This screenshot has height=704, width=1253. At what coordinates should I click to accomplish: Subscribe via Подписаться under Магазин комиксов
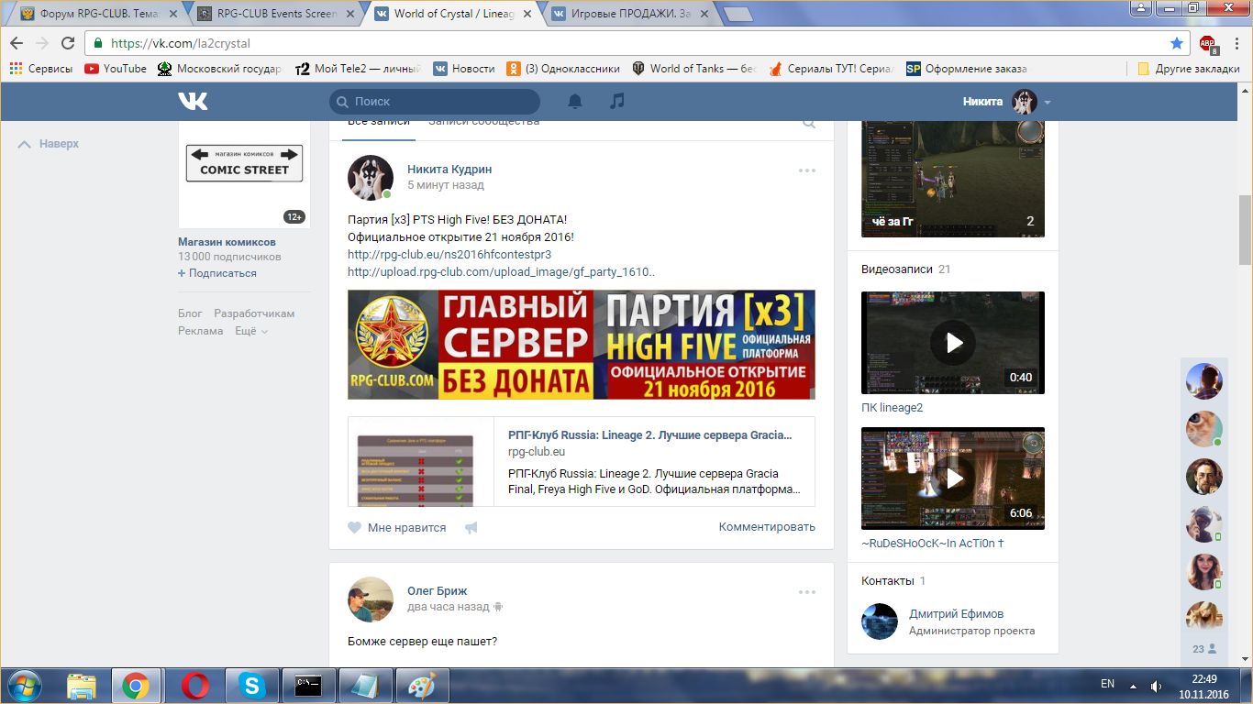(222, 273)
